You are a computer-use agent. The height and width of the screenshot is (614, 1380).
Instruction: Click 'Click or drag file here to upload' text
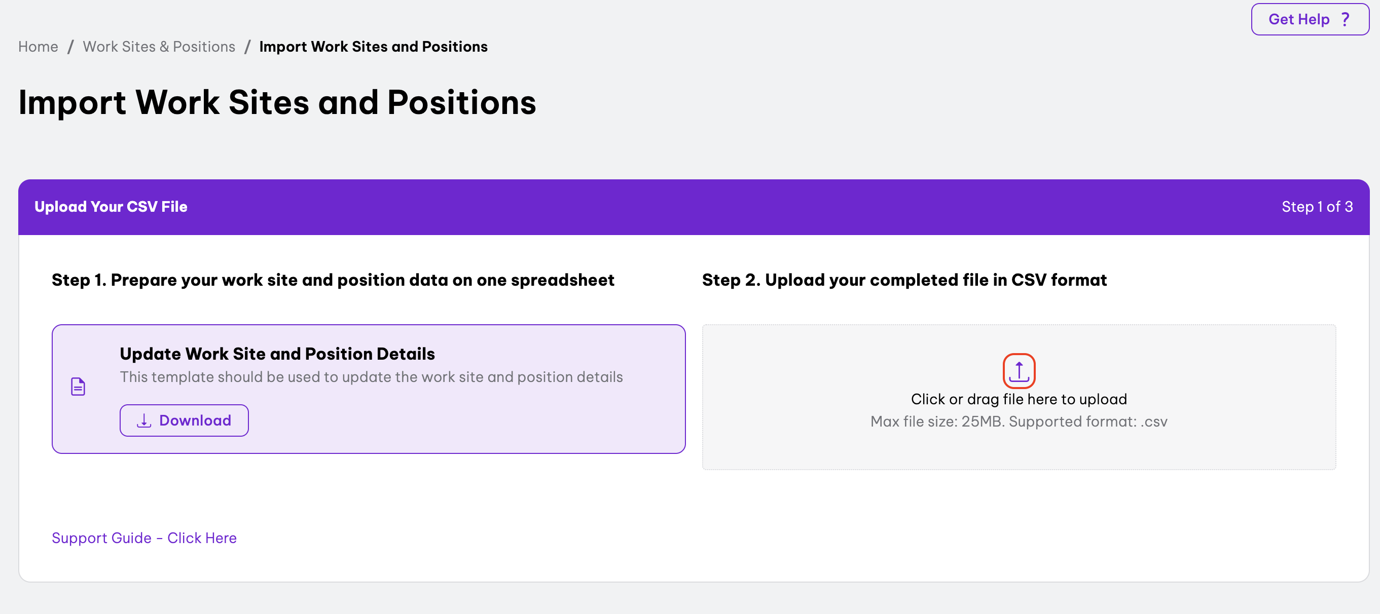click(1019, 399)
